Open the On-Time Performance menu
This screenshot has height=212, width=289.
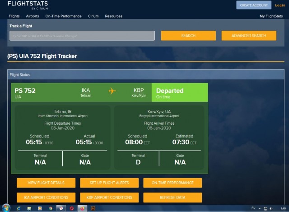click(63, 16)
